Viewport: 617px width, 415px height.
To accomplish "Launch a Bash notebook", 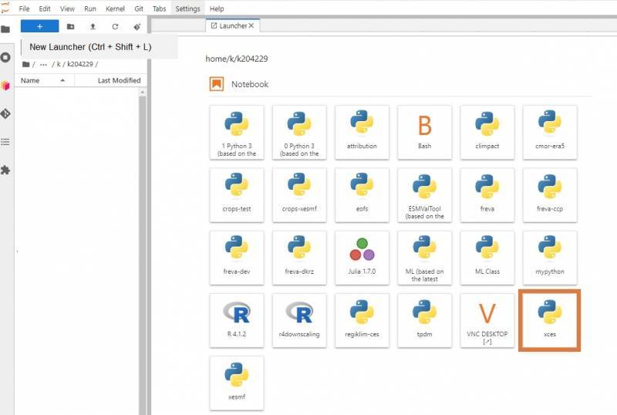I will pyautogui.click(x=424, y=133).
